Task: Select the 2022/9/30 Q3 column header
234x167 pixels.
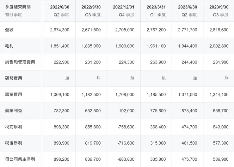Action: (91, 11)
